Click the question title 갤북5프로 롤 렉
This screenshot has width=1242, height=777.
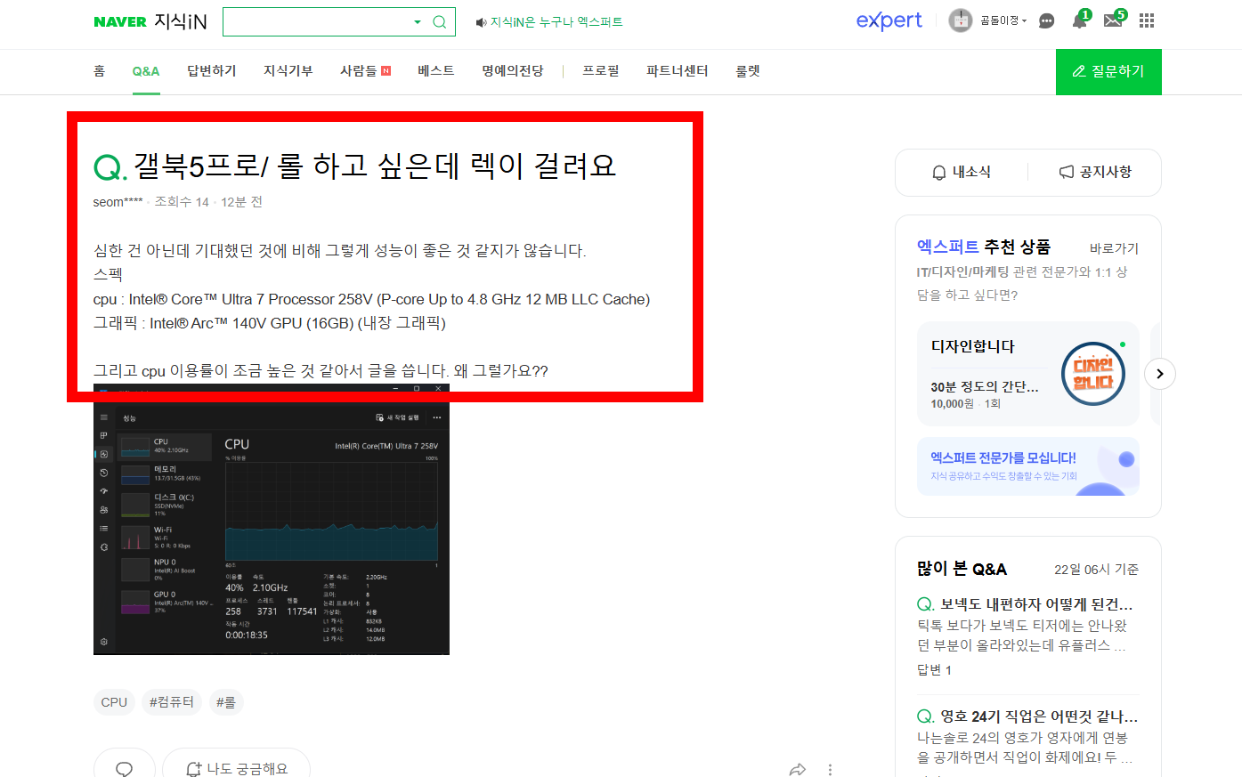[375, 166]
